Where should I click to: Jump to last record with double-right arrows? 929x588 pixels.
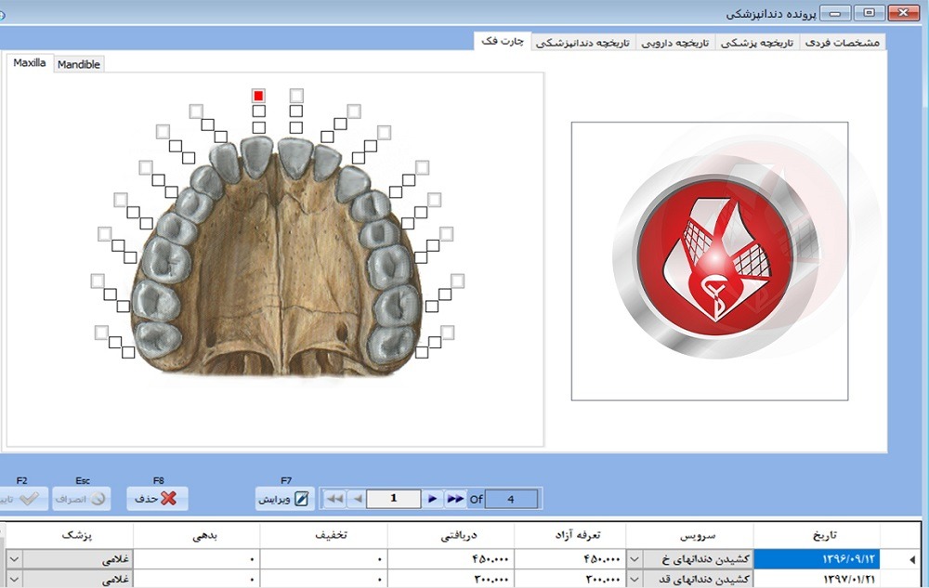[455, 499]
